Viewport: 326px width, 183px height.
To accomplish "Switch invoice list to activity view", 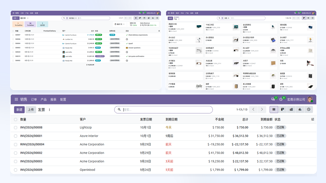I will [309, 109].
